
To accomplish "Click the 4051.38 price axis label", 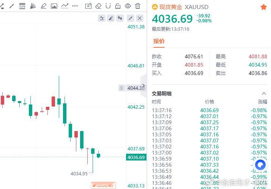I will click(x=136, y=27).
